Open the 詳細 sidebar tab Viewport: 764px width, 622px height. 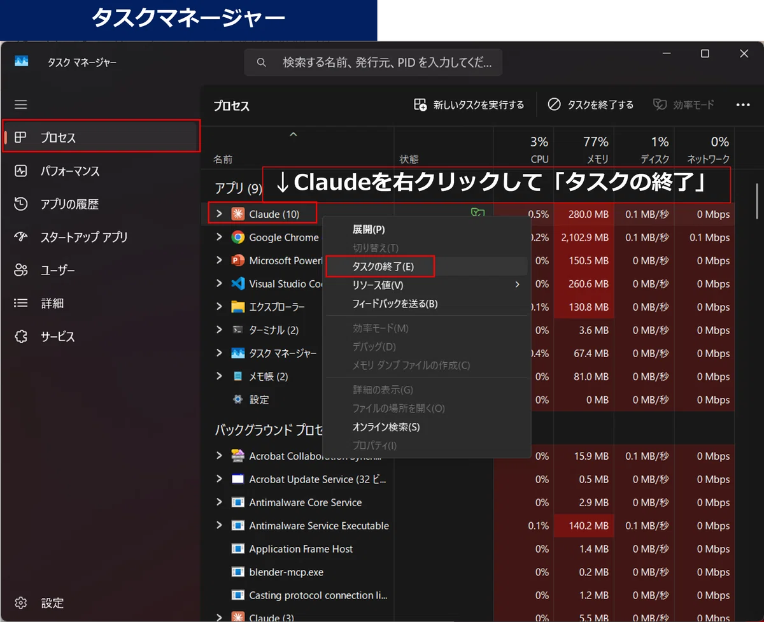point(101,303)
